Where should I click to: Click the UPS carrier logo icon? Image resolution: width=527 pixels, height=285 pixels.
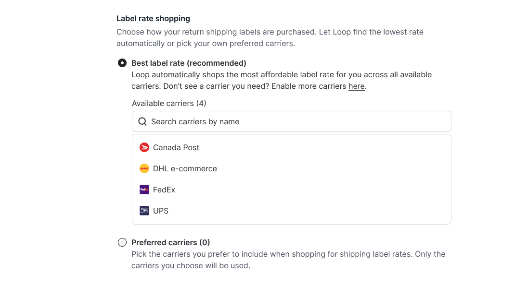coord(144,211)
